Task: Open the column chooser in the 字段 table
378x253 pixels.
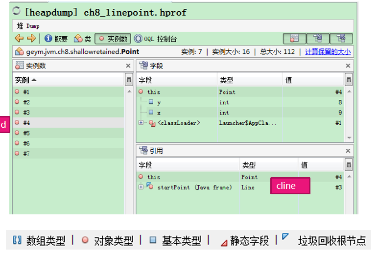Action: (x=348, y=80)
